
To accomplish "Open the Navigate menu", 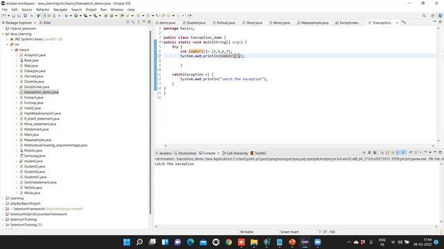I will pyautogui.click(x=60, y=10).
